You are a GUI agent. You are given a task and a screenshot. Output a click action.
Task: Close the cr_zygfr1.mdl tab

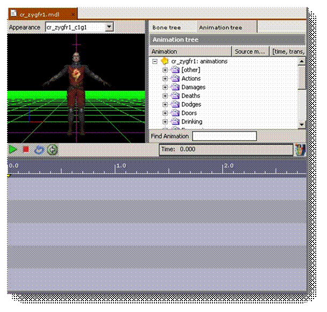click(73, 15)
